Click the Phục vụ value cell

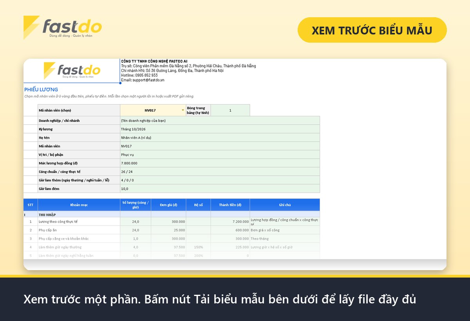(220, 155)
